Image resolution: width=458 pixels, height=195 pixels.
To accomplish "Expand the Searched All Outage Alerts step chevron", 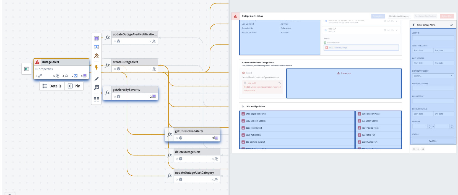I will [x=397, y=21].
